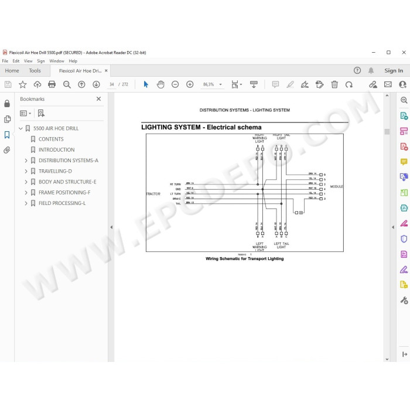410x410 pixels.
Task: Expand the DISTRIBUTION SYSTEMS-A bookmark
Action: [x=26, y=160]
